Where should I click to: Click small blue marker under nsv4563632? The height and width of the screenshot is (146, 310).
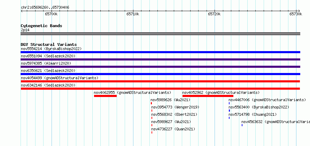click(x=242, y=125)
